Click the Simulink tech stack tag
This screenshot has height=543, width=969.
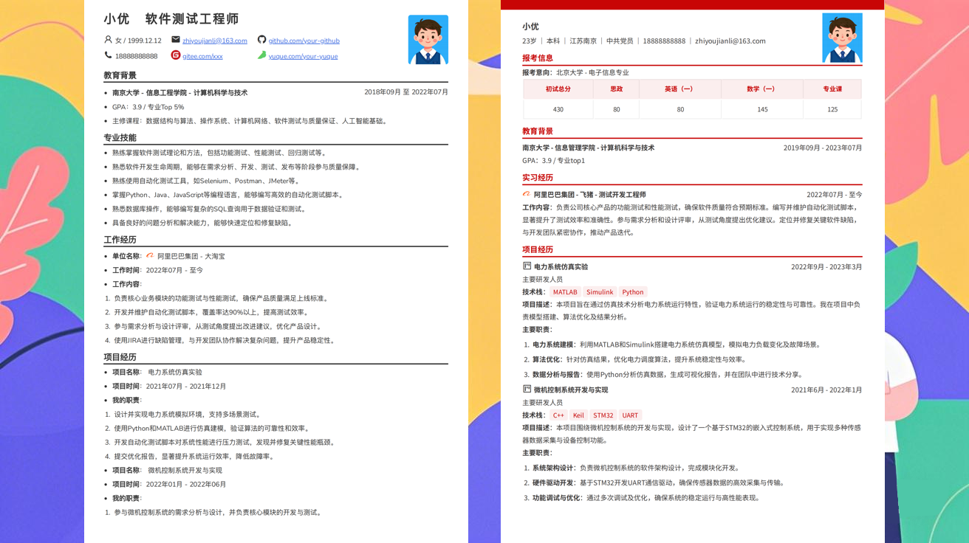point(600,292)
